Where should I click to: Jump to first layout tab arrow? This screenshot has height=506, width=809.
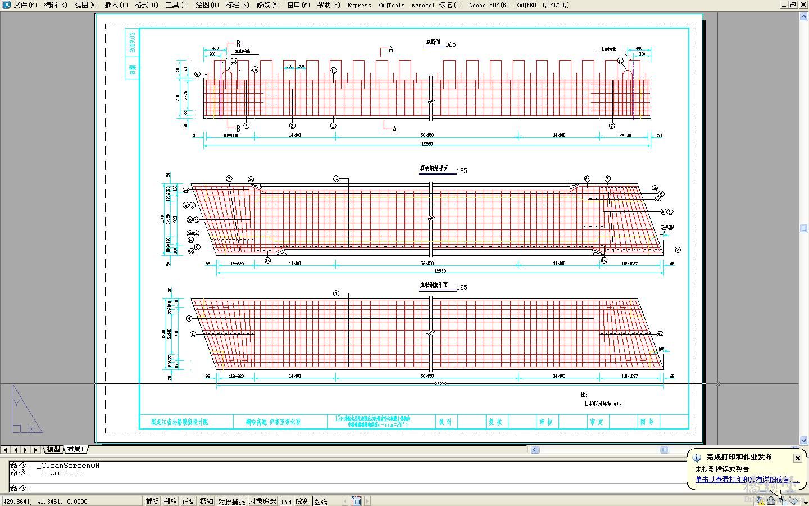tap(5, 449)
